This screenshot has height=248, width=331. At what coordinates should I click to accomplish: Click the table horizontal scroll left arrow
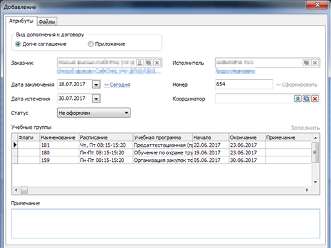coord(16,190)
